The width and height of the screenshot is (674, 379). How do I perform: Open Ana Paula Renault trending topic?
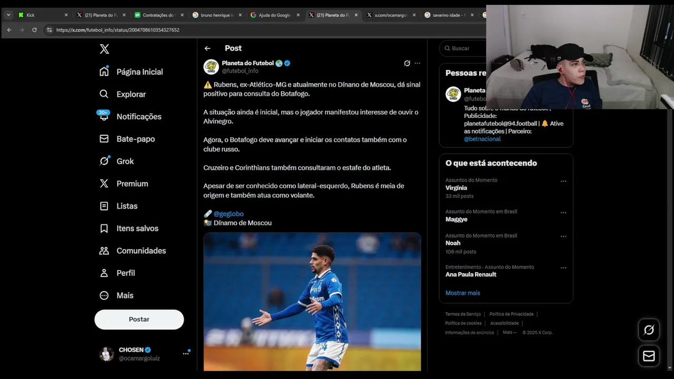pos(471,274)
